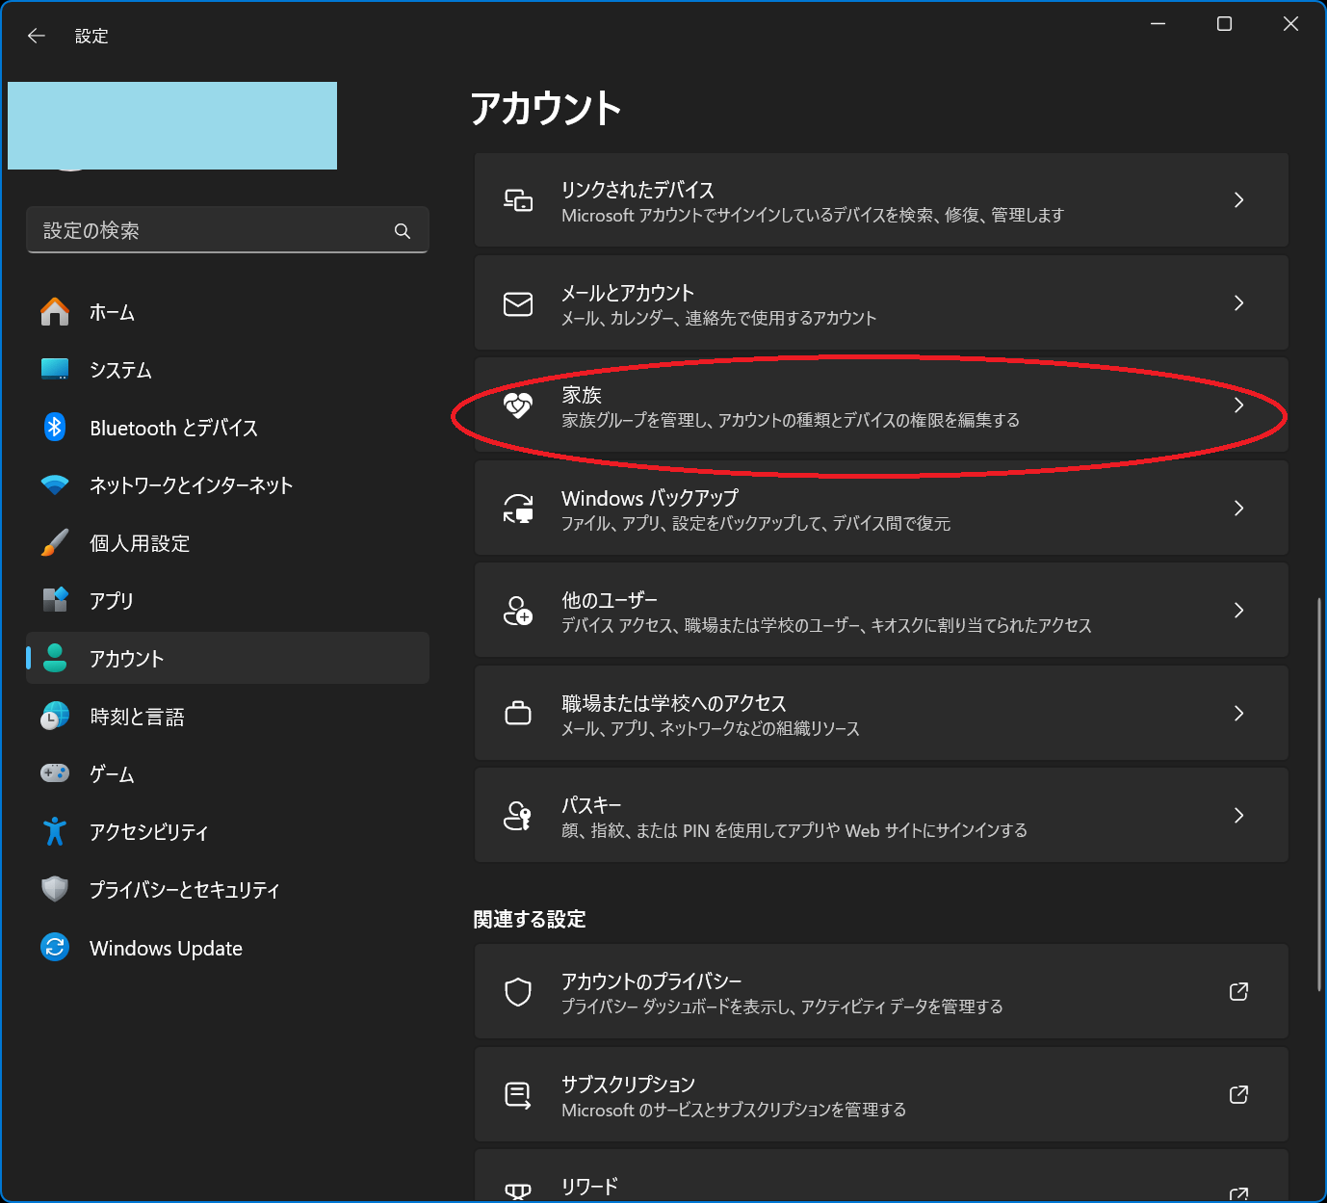The height and width of the screenshot is (1203, 1327).
Task: Expand メールとアカウント chevron
Action: (1239, 303)
